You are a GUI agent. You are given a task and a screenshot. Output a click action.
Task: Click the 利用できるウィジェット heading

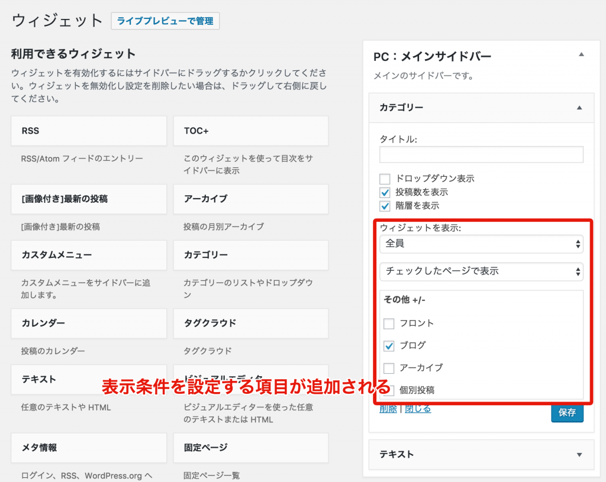(73, 54)
